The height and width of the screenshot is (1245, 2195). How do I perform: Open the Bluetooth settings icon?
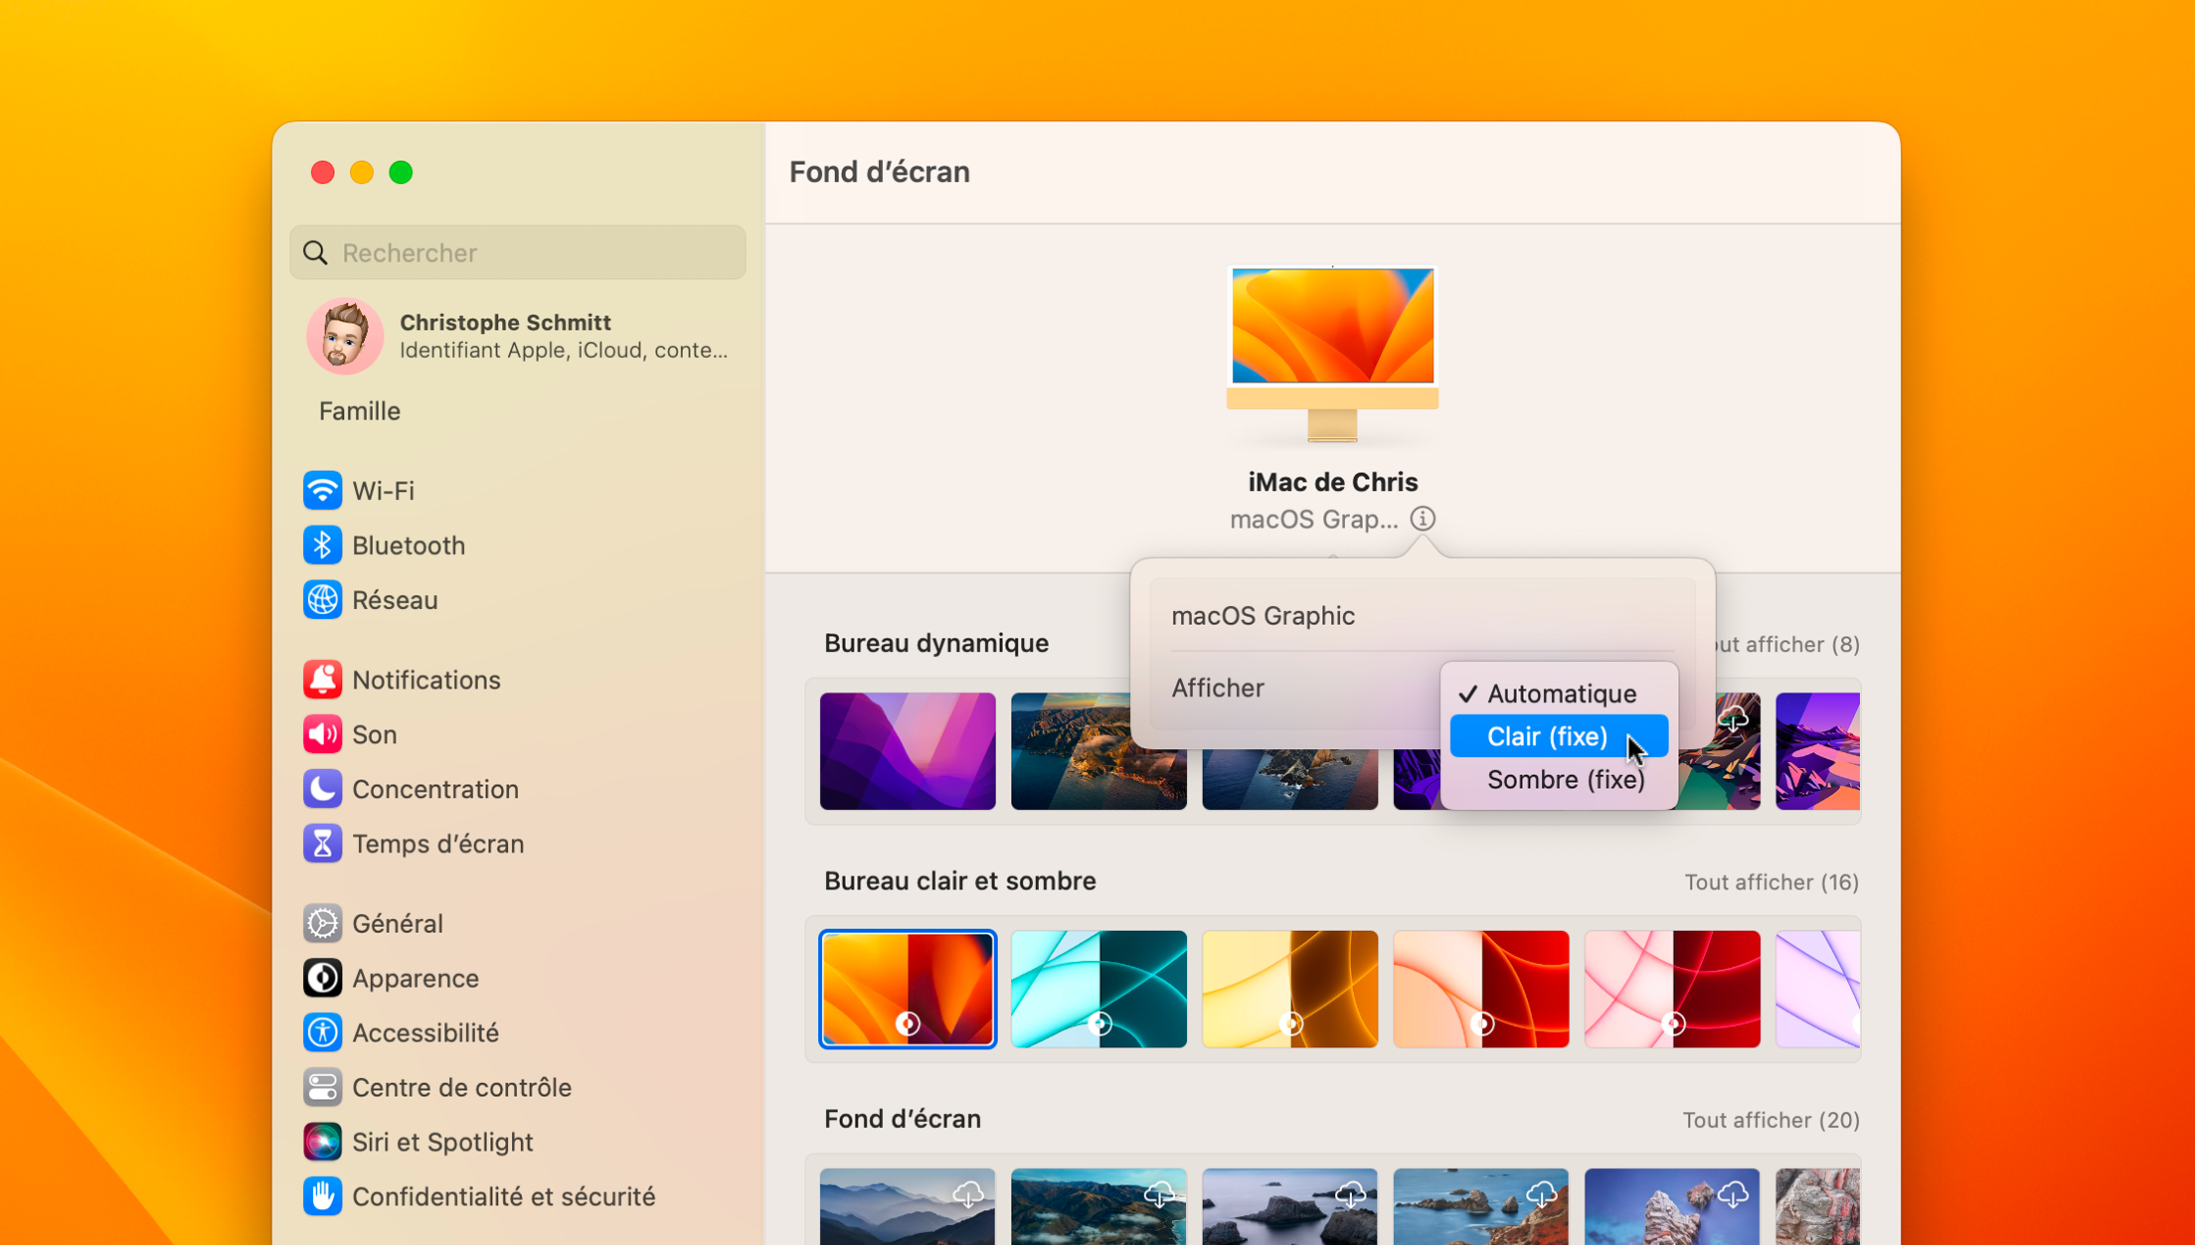pos(322,545)
